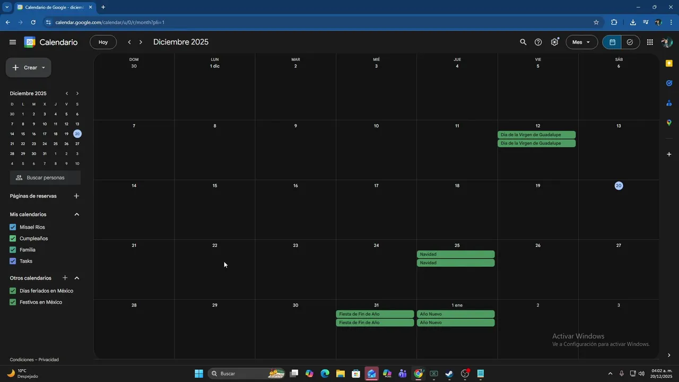
Task: Switch to Tasks view icon
Action: tap(630, 42)
